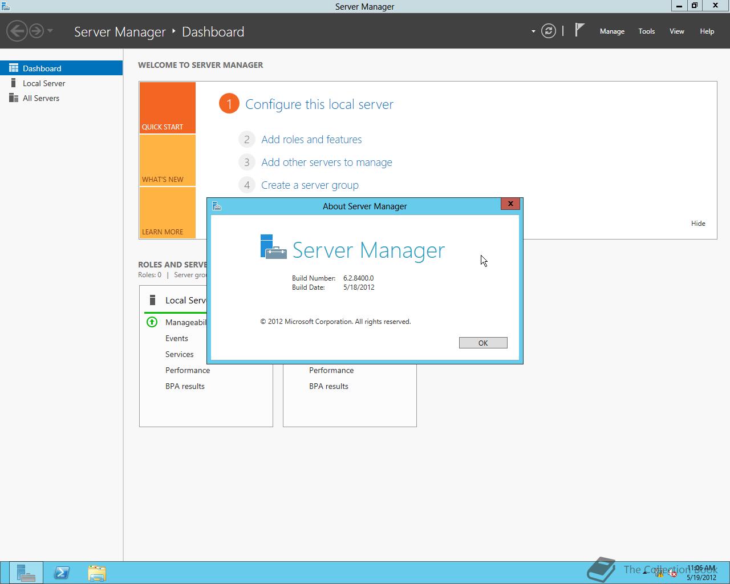Viewport: 730px width, 584px height.
Task: Launch PowerShell from taskbar
Action: point(62,573)
